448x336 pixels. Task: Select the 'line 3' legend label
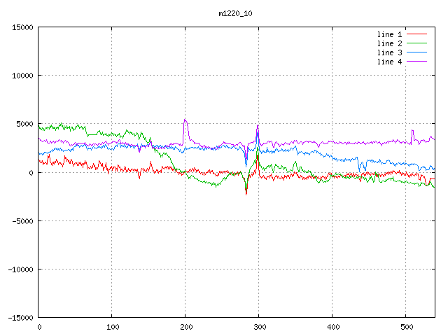point(389,52)
